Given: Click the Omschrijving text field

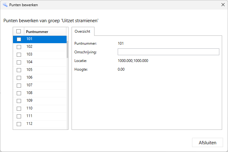Looking at the screenshot, I should (x=168, y=52).
